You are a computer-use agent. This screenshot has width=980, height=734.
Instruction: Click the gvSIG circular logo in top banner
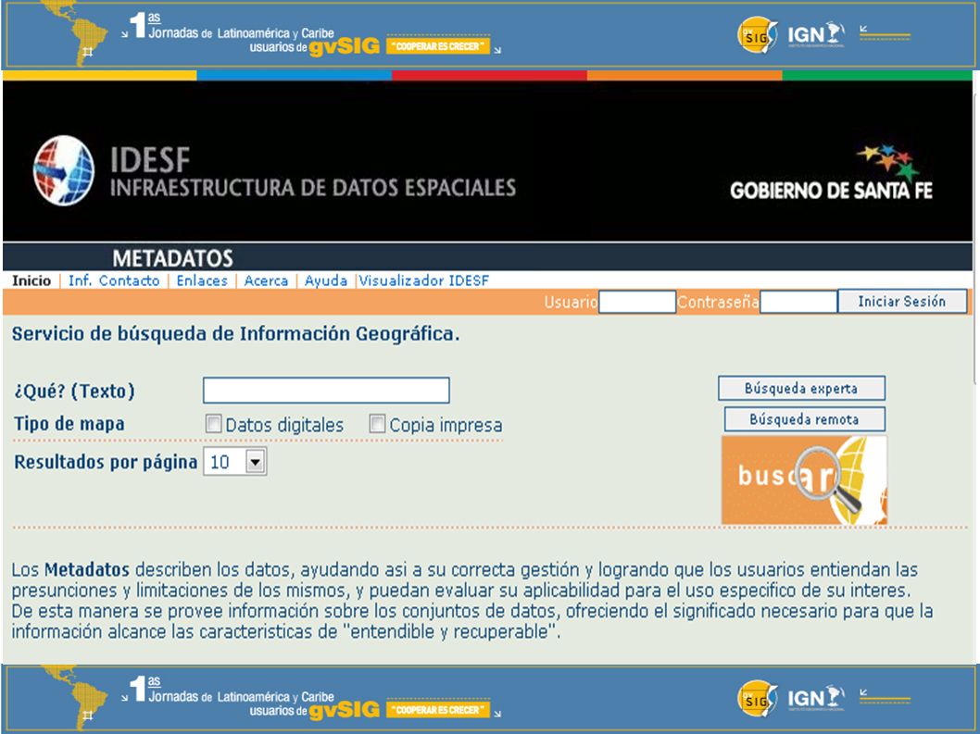pyautogui.click(x=757, y=35)
